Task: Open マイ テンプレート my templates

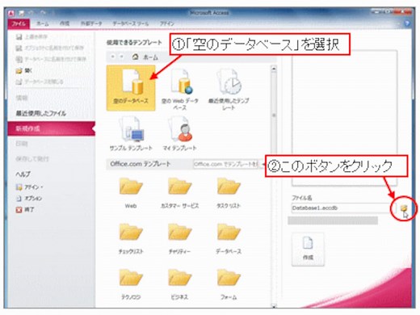Action: pyautogui.click(x=180, y=134)
